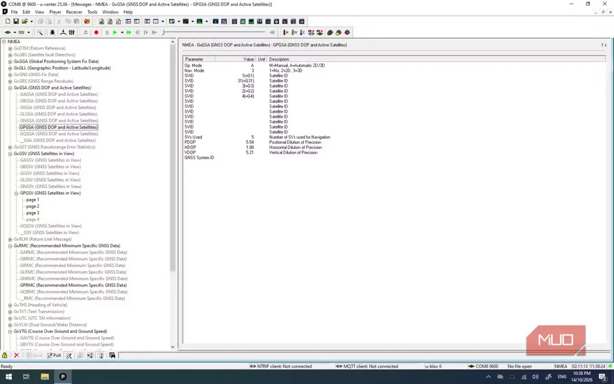Start playback with the green play arrow

point(115,32)
